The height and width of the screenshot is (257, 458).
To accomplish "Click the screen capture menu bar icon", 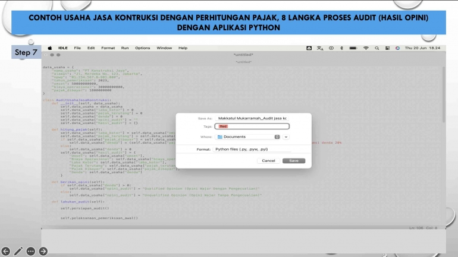I will click(x=309, y=48).
